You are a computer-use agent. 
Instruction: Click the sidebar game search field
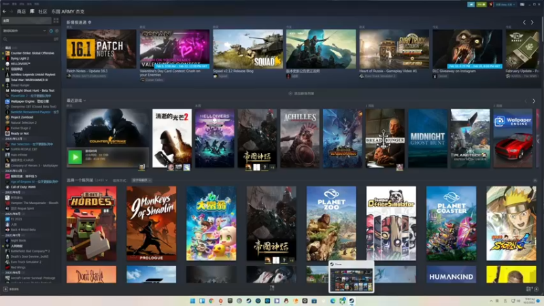pyautogui.click(x=29, y=39)
